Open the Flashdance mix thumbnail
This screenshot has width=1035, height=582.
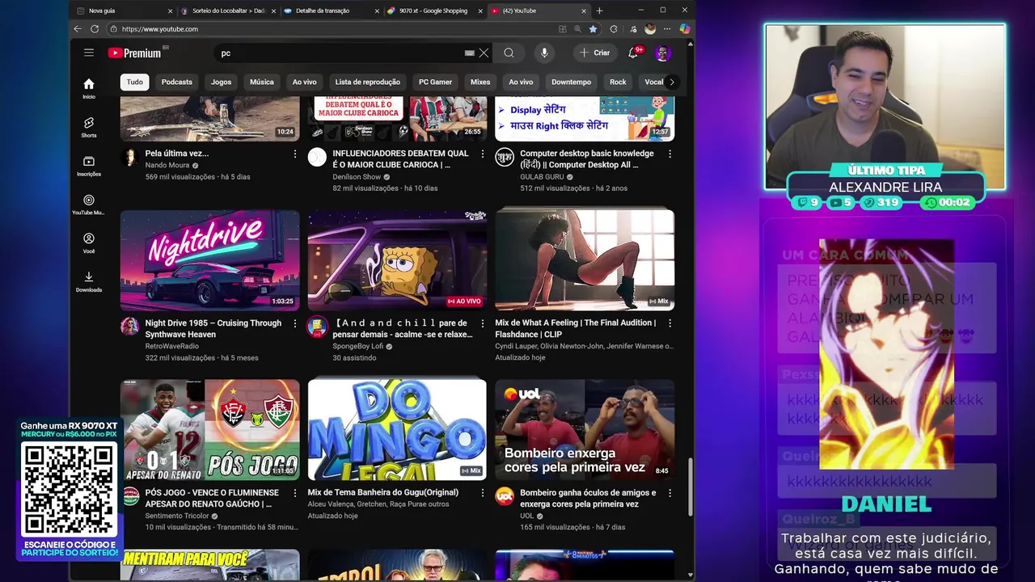(585, 260)
